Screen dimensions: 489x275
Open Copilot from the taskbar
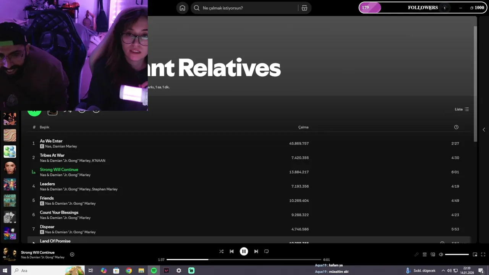click(104, 270)
